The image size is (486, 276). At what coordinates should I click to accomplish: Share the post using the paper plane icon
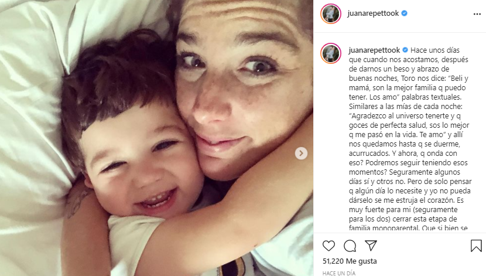[x=371, y=246]
